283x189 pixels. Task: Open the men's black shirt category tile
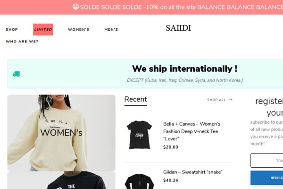pos(61,180)
